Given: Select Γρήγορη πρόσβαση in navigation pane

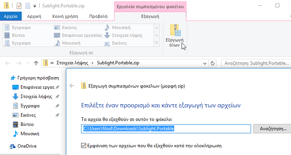Looking at the screenshot, I should (35, 78).
